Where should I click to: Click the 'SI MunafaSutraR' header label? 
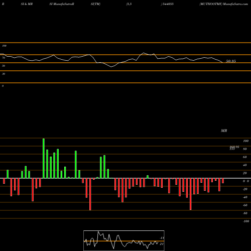point(62,4)
